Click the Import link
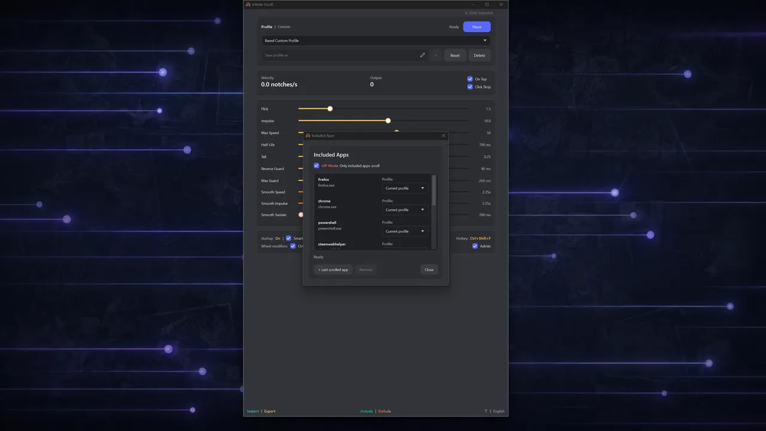 pos(253,411)
